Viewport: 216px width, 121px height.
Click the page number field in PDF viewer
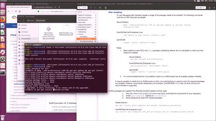click(79, 7)
